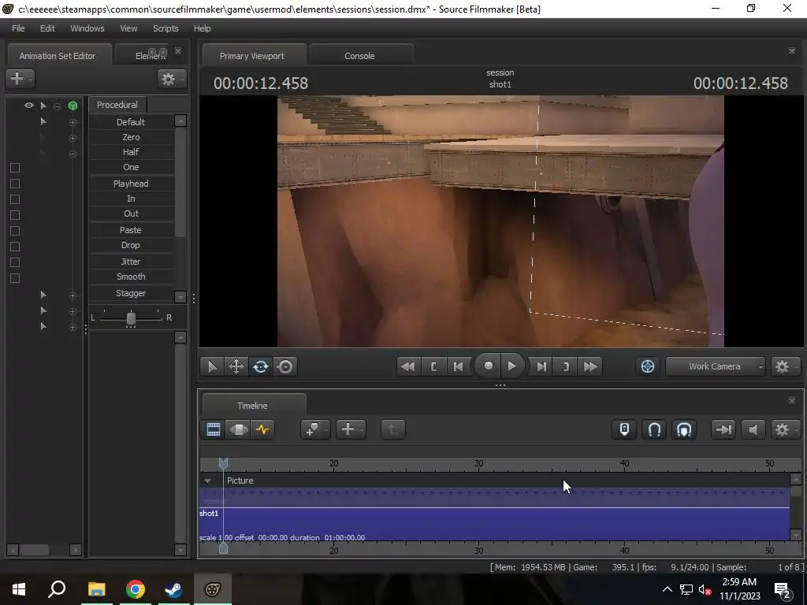
Task: Check the first checkbox in the animation set list
Action: point(15,167)
